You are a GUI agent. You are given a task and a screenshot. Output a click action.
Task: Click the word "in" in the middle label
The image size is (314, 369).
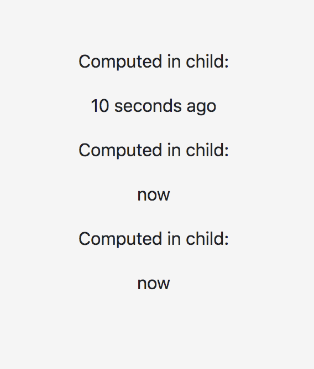(x=174, y=150)
